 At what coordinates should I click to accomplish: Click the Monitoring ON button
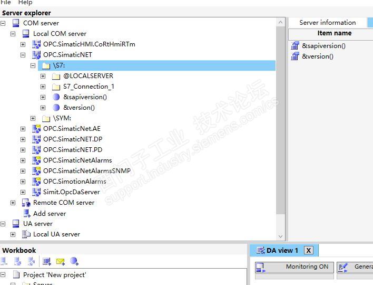coord(295,268)
